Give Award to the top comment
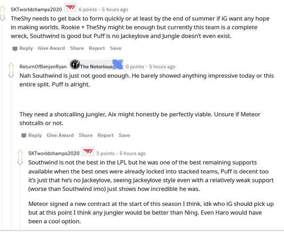The height and width of the screenshot is (232, 284). point(51,48)
